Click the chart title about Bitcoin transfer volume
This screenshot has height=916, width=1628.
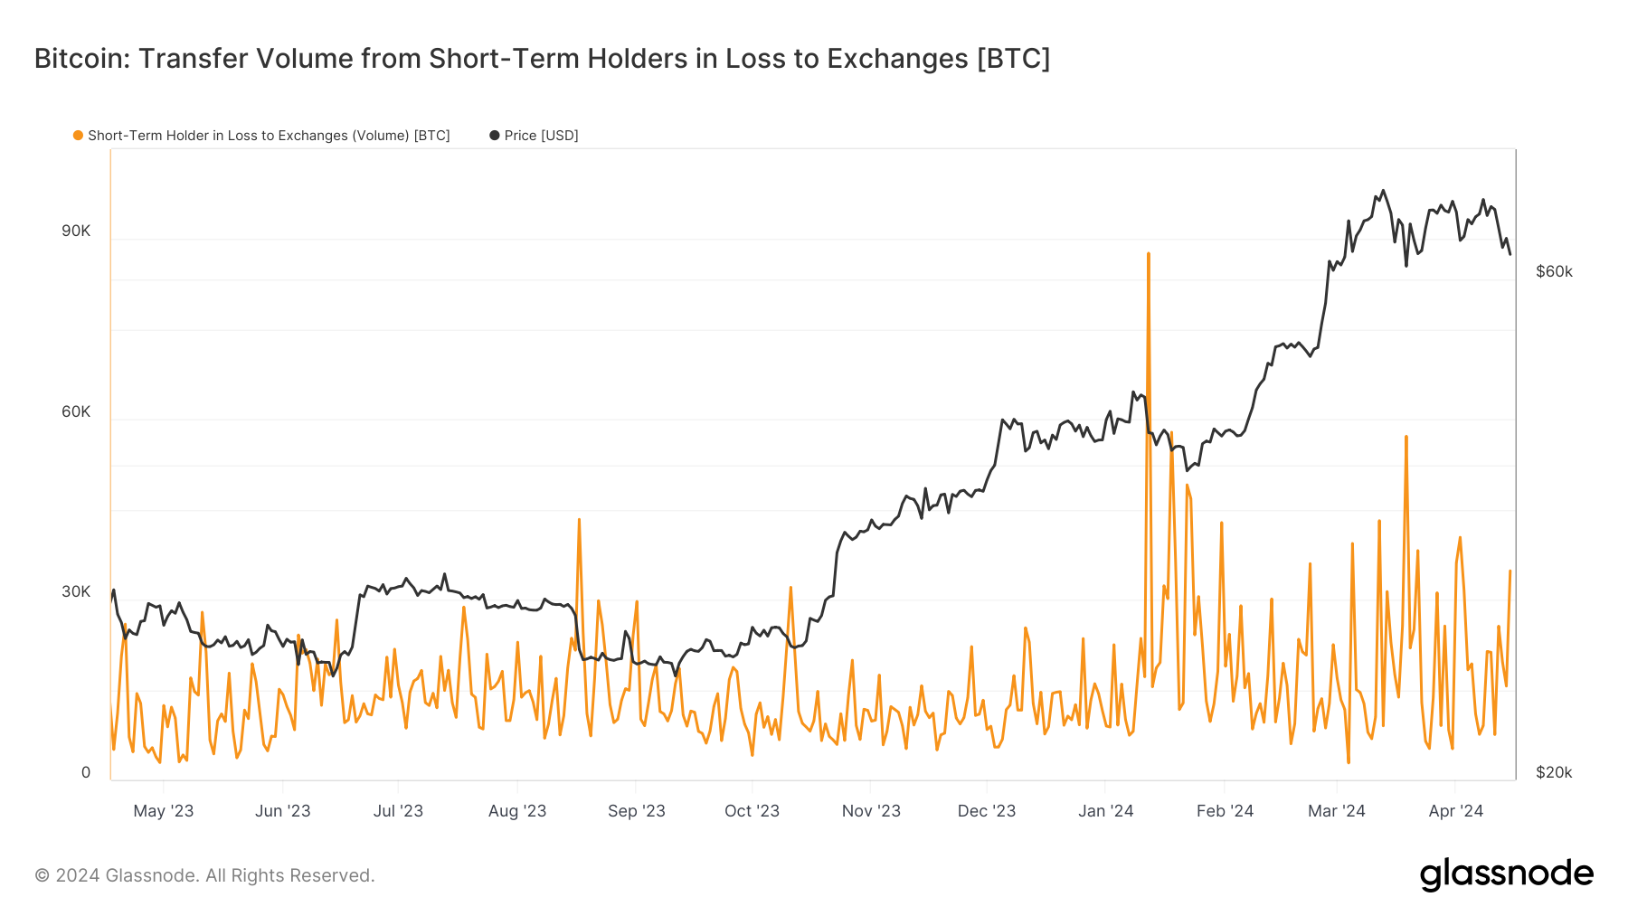[542, 59]
